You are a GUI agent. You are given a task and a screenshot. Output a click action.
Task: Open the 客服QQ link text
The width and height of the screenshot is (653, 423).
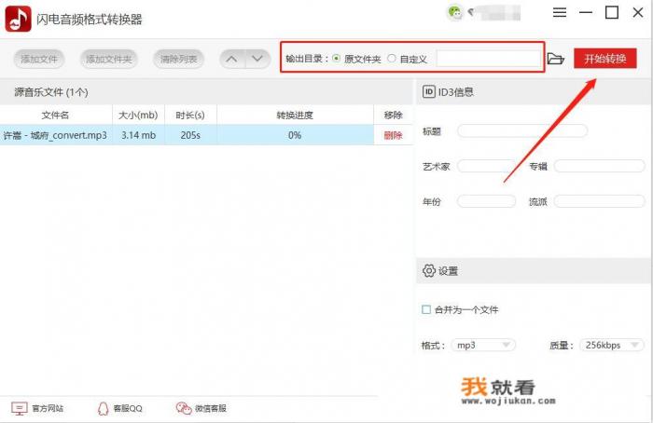(x=128, y=408)
